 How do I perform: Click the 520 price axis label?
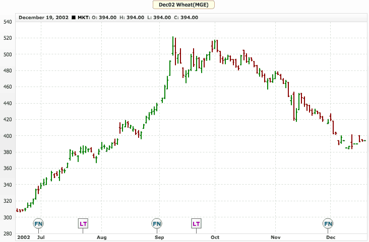click(x=8, y=38)
